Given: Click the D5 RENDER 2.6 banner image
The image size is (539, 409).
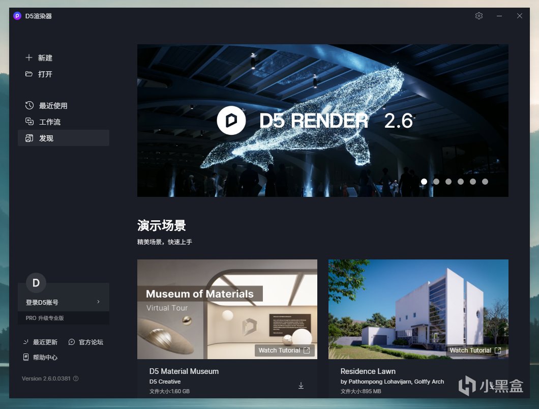Looking at the screenshot, I should 322,121.
